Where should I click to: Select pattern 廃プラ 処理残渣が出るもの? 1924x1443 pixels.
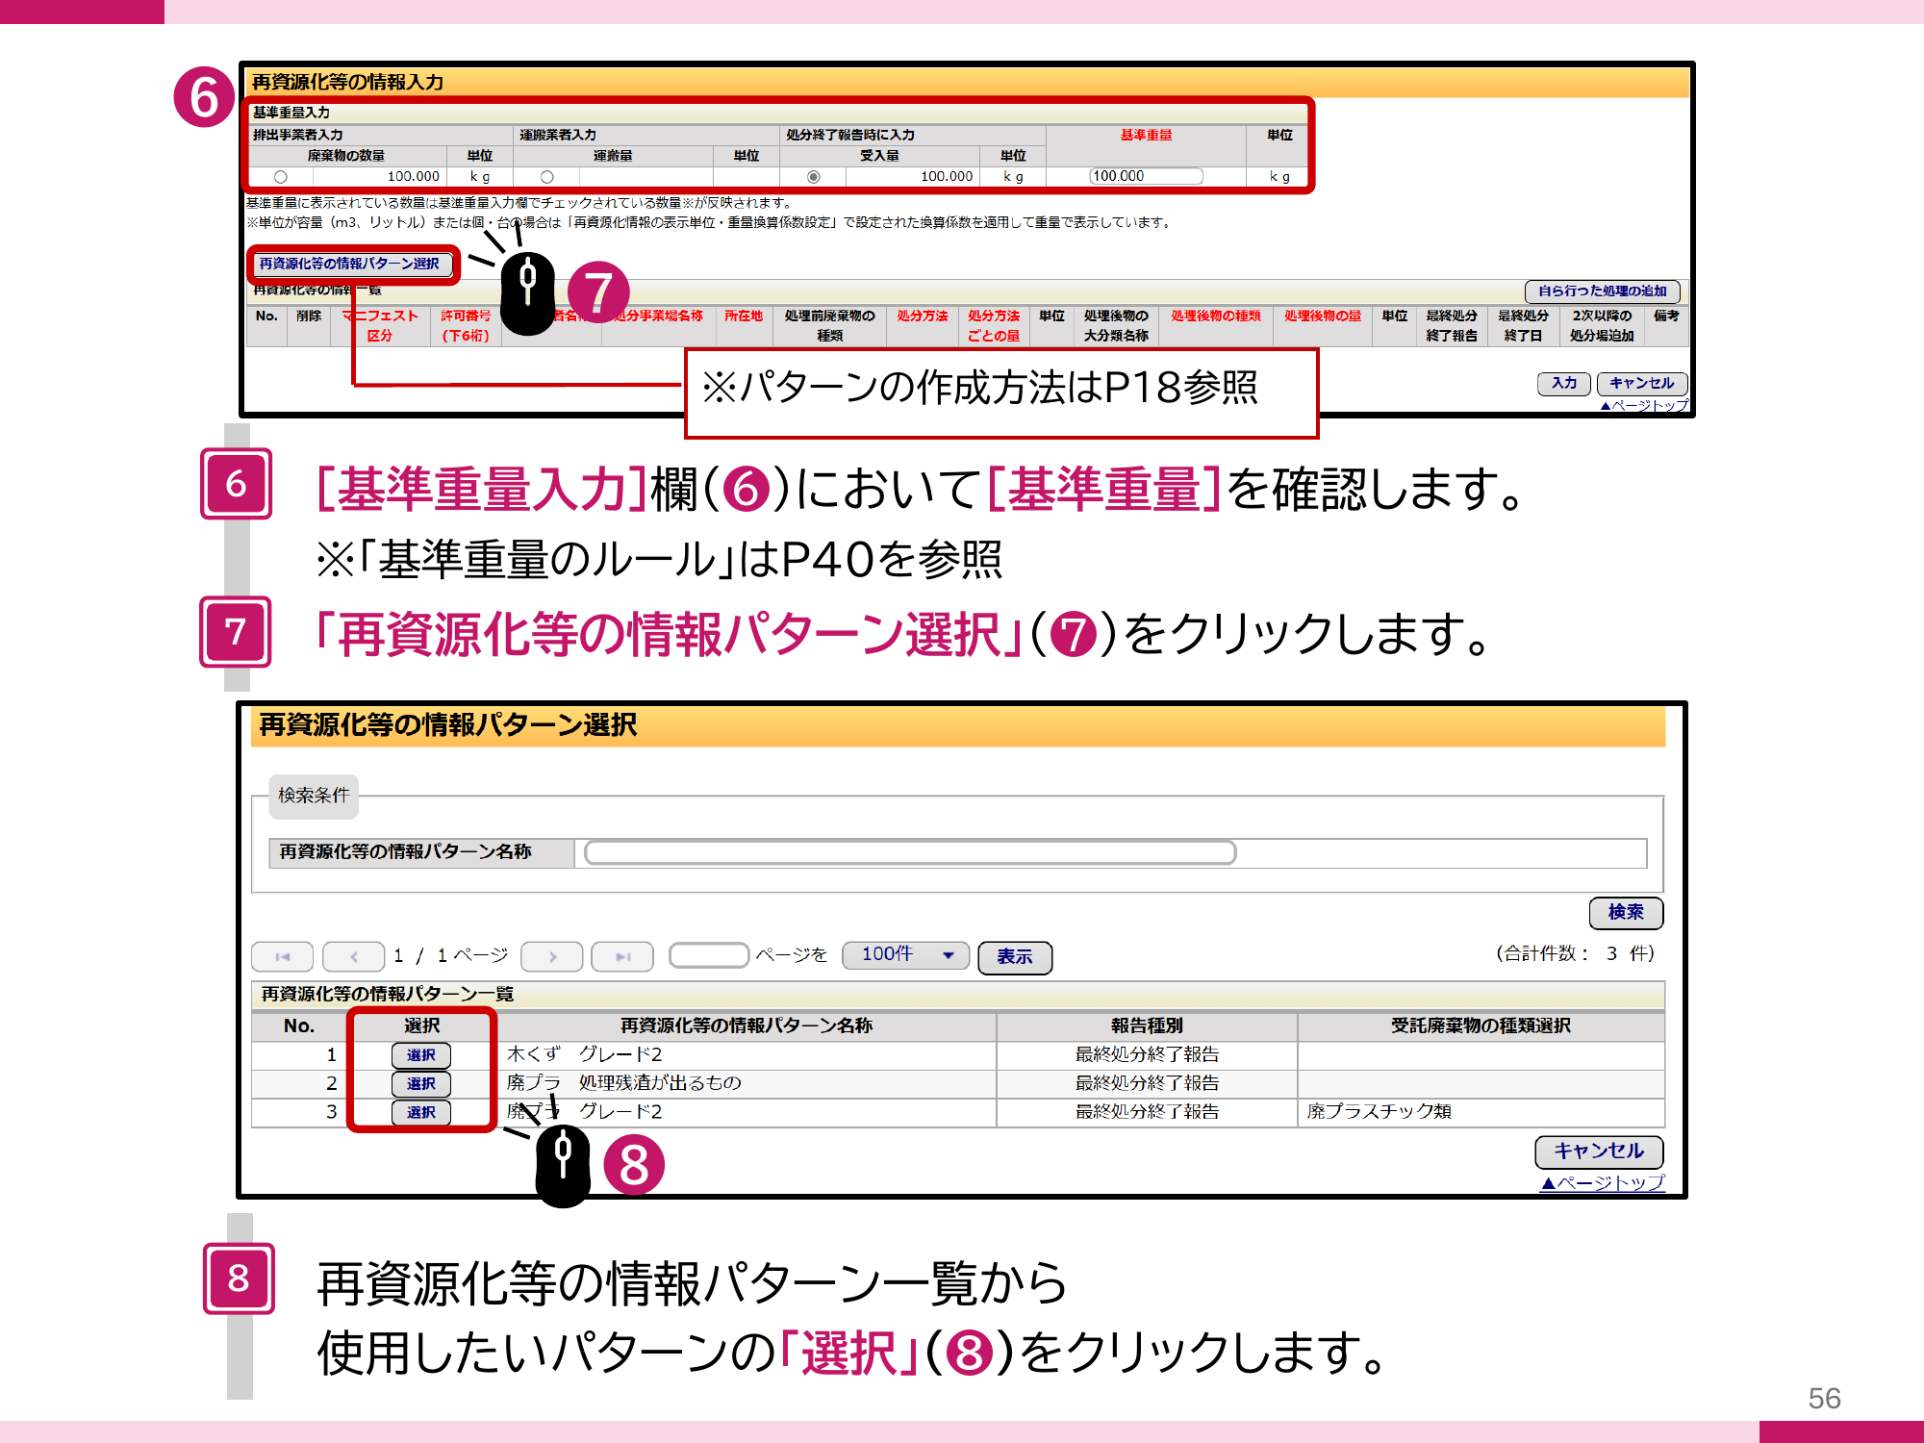[421, 1084]
